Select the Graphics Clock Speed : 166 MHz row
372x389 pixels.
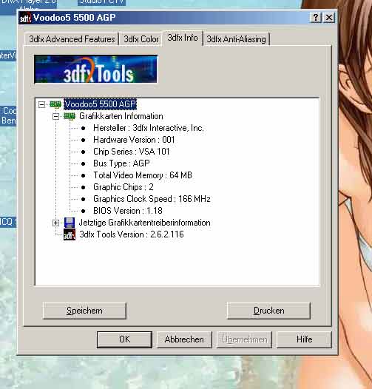coord(152,199)
